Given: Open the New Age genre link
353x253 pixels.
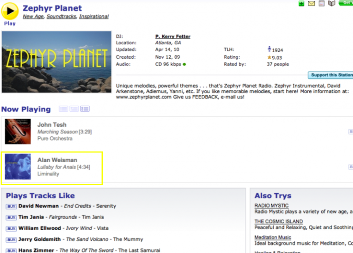Looking at the screenshot, I should click(34, 17).
